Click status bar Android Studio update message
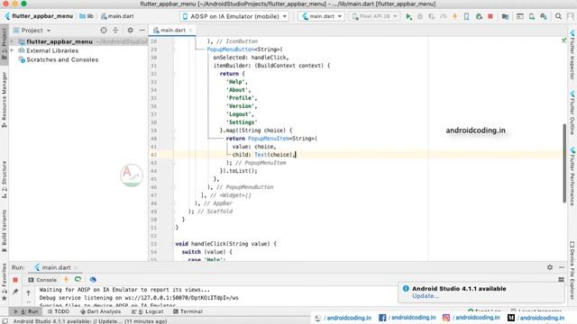This screenshot has height=324, width=577. 90,321
